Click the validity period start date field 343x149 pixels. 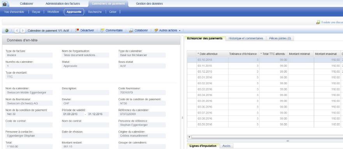(x=72, y=114)
